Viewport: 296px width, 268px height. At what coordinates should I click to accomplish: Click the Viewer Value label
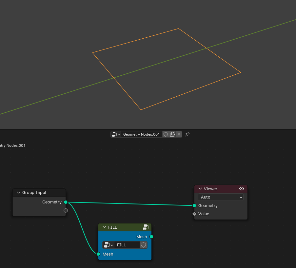(204, 214)
